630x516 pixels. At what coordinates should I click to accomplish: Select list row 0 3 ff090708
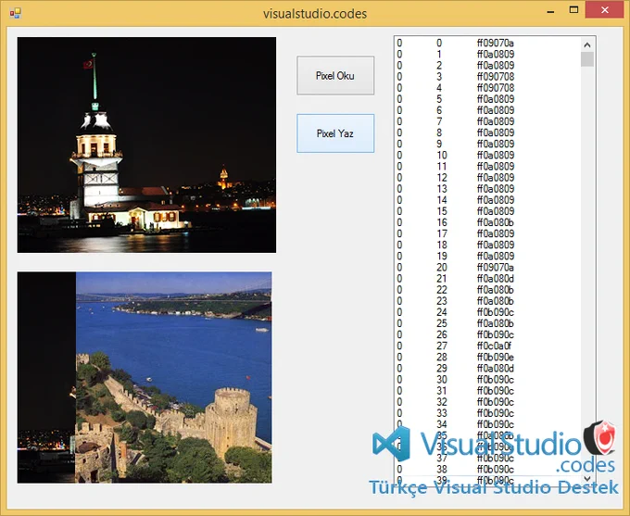pyautogui.click(x=487, y=77)
